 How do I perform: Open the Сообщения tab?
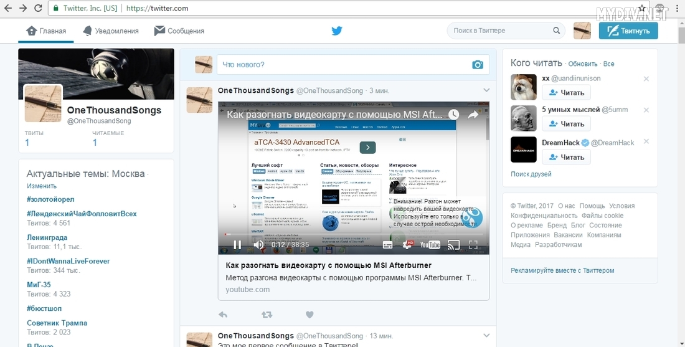tap(179, 31)
